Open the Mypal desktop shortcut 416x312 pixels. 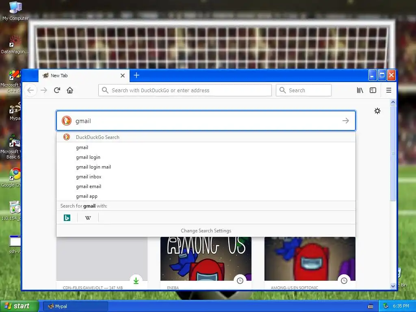click(15, 111)
